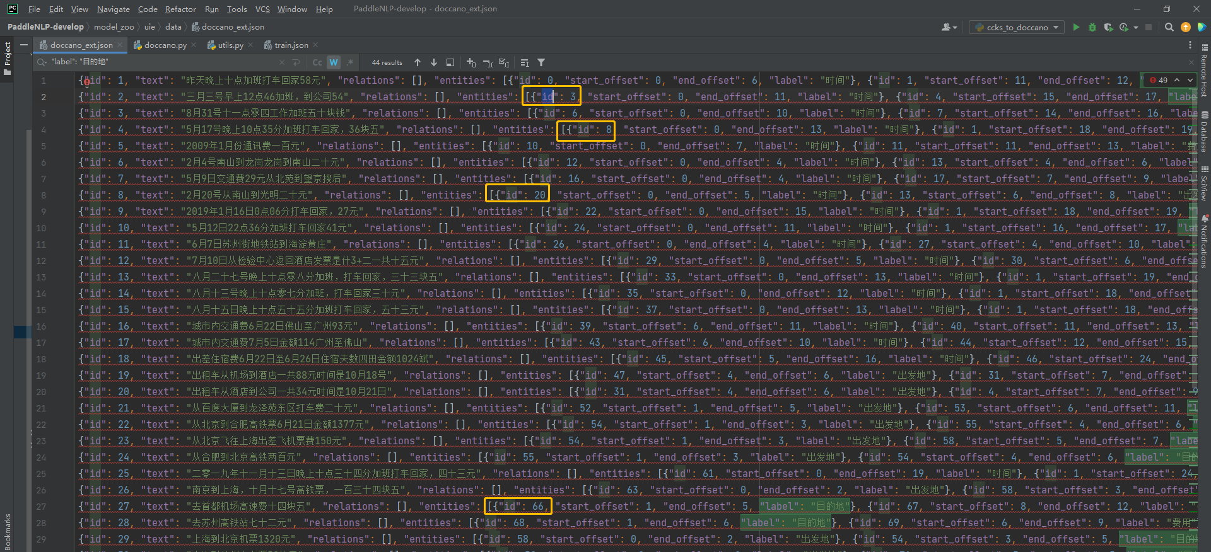This screenshot has width=1211, height=552.
Task: Click the orange update arrow icon
Action: 1186,27
